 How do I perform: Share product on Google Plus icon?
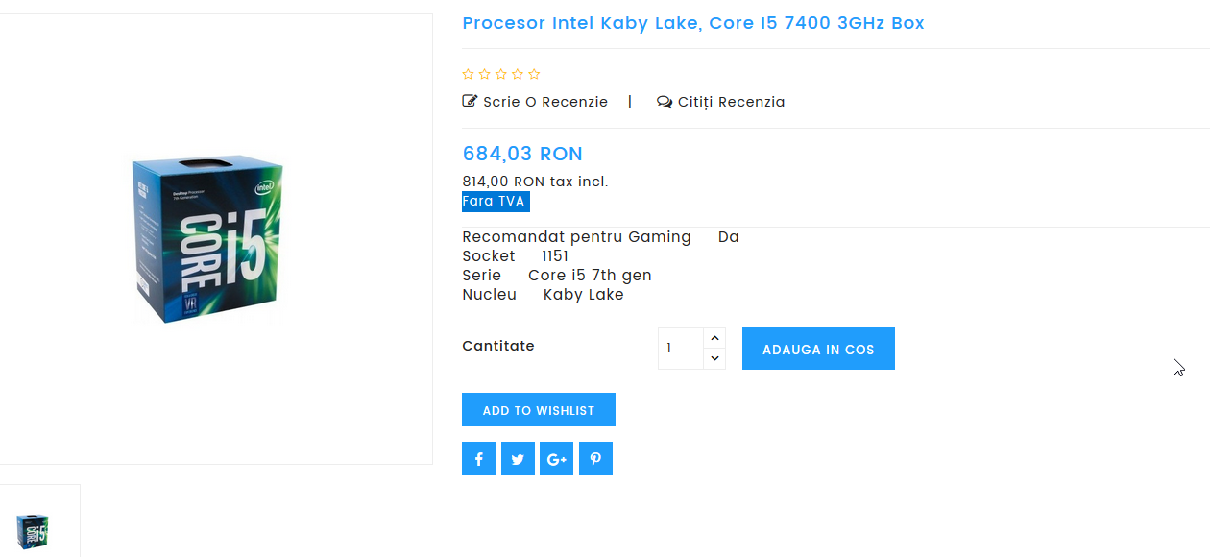556,459
